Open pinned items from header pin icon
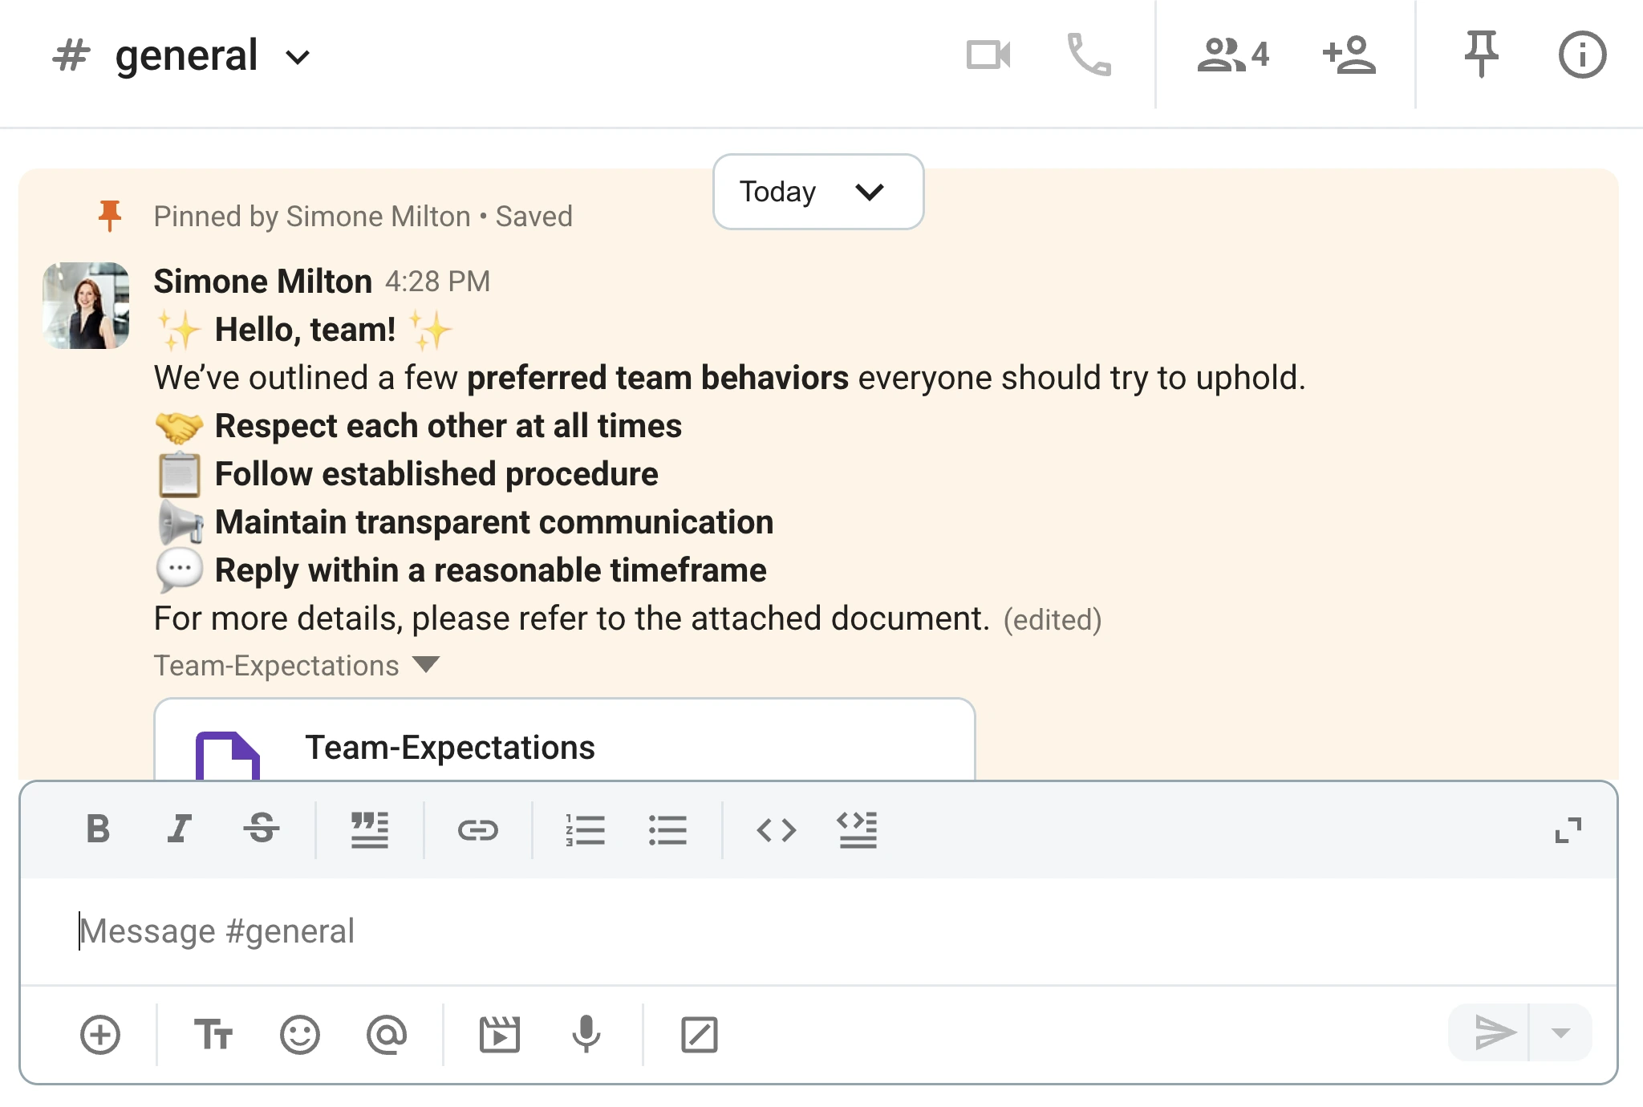Image resolution: width=1643 pixels, height=1107 pixels. pos(1481,55)
